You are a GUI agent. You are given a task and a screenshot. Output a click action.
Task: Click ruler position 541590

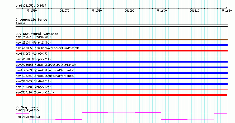(x=129, y=11)
